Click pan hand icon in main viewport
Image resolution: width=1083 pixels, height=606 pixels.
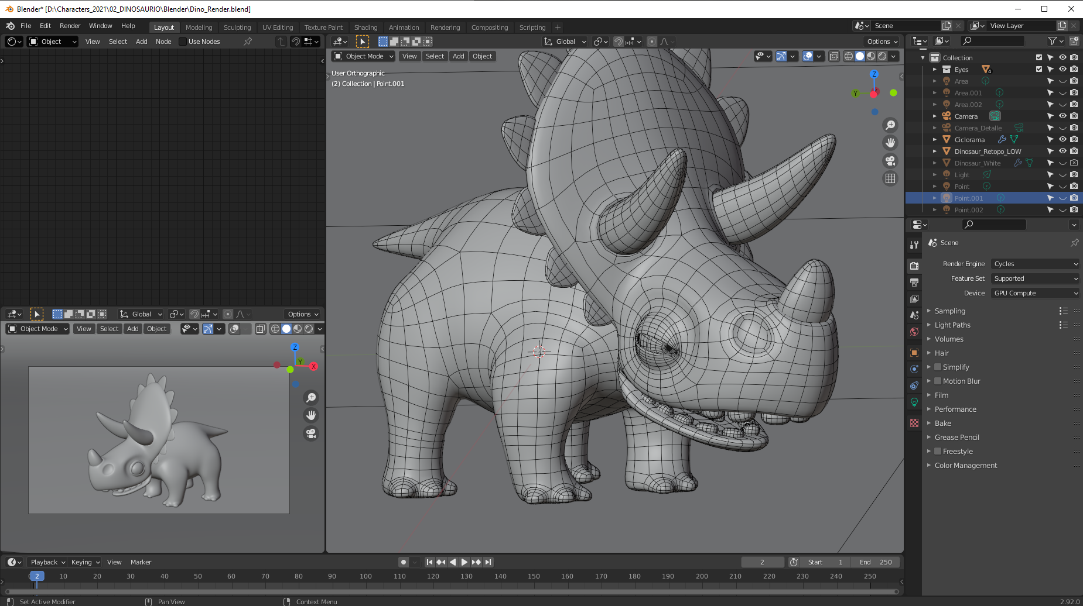tap(890, 143)
